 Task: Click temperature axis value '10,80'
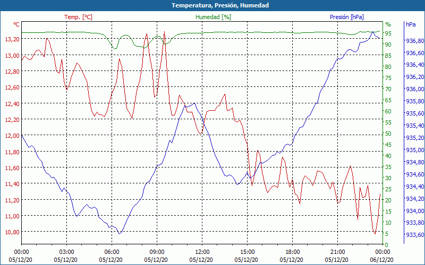pos(12,232)
